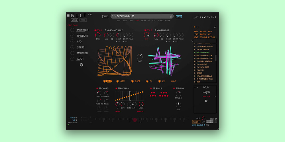The height and width of the screenshot is (142, 285).
Task: Expand the PHASER effect arrow
Action: [x=215, y=97]
